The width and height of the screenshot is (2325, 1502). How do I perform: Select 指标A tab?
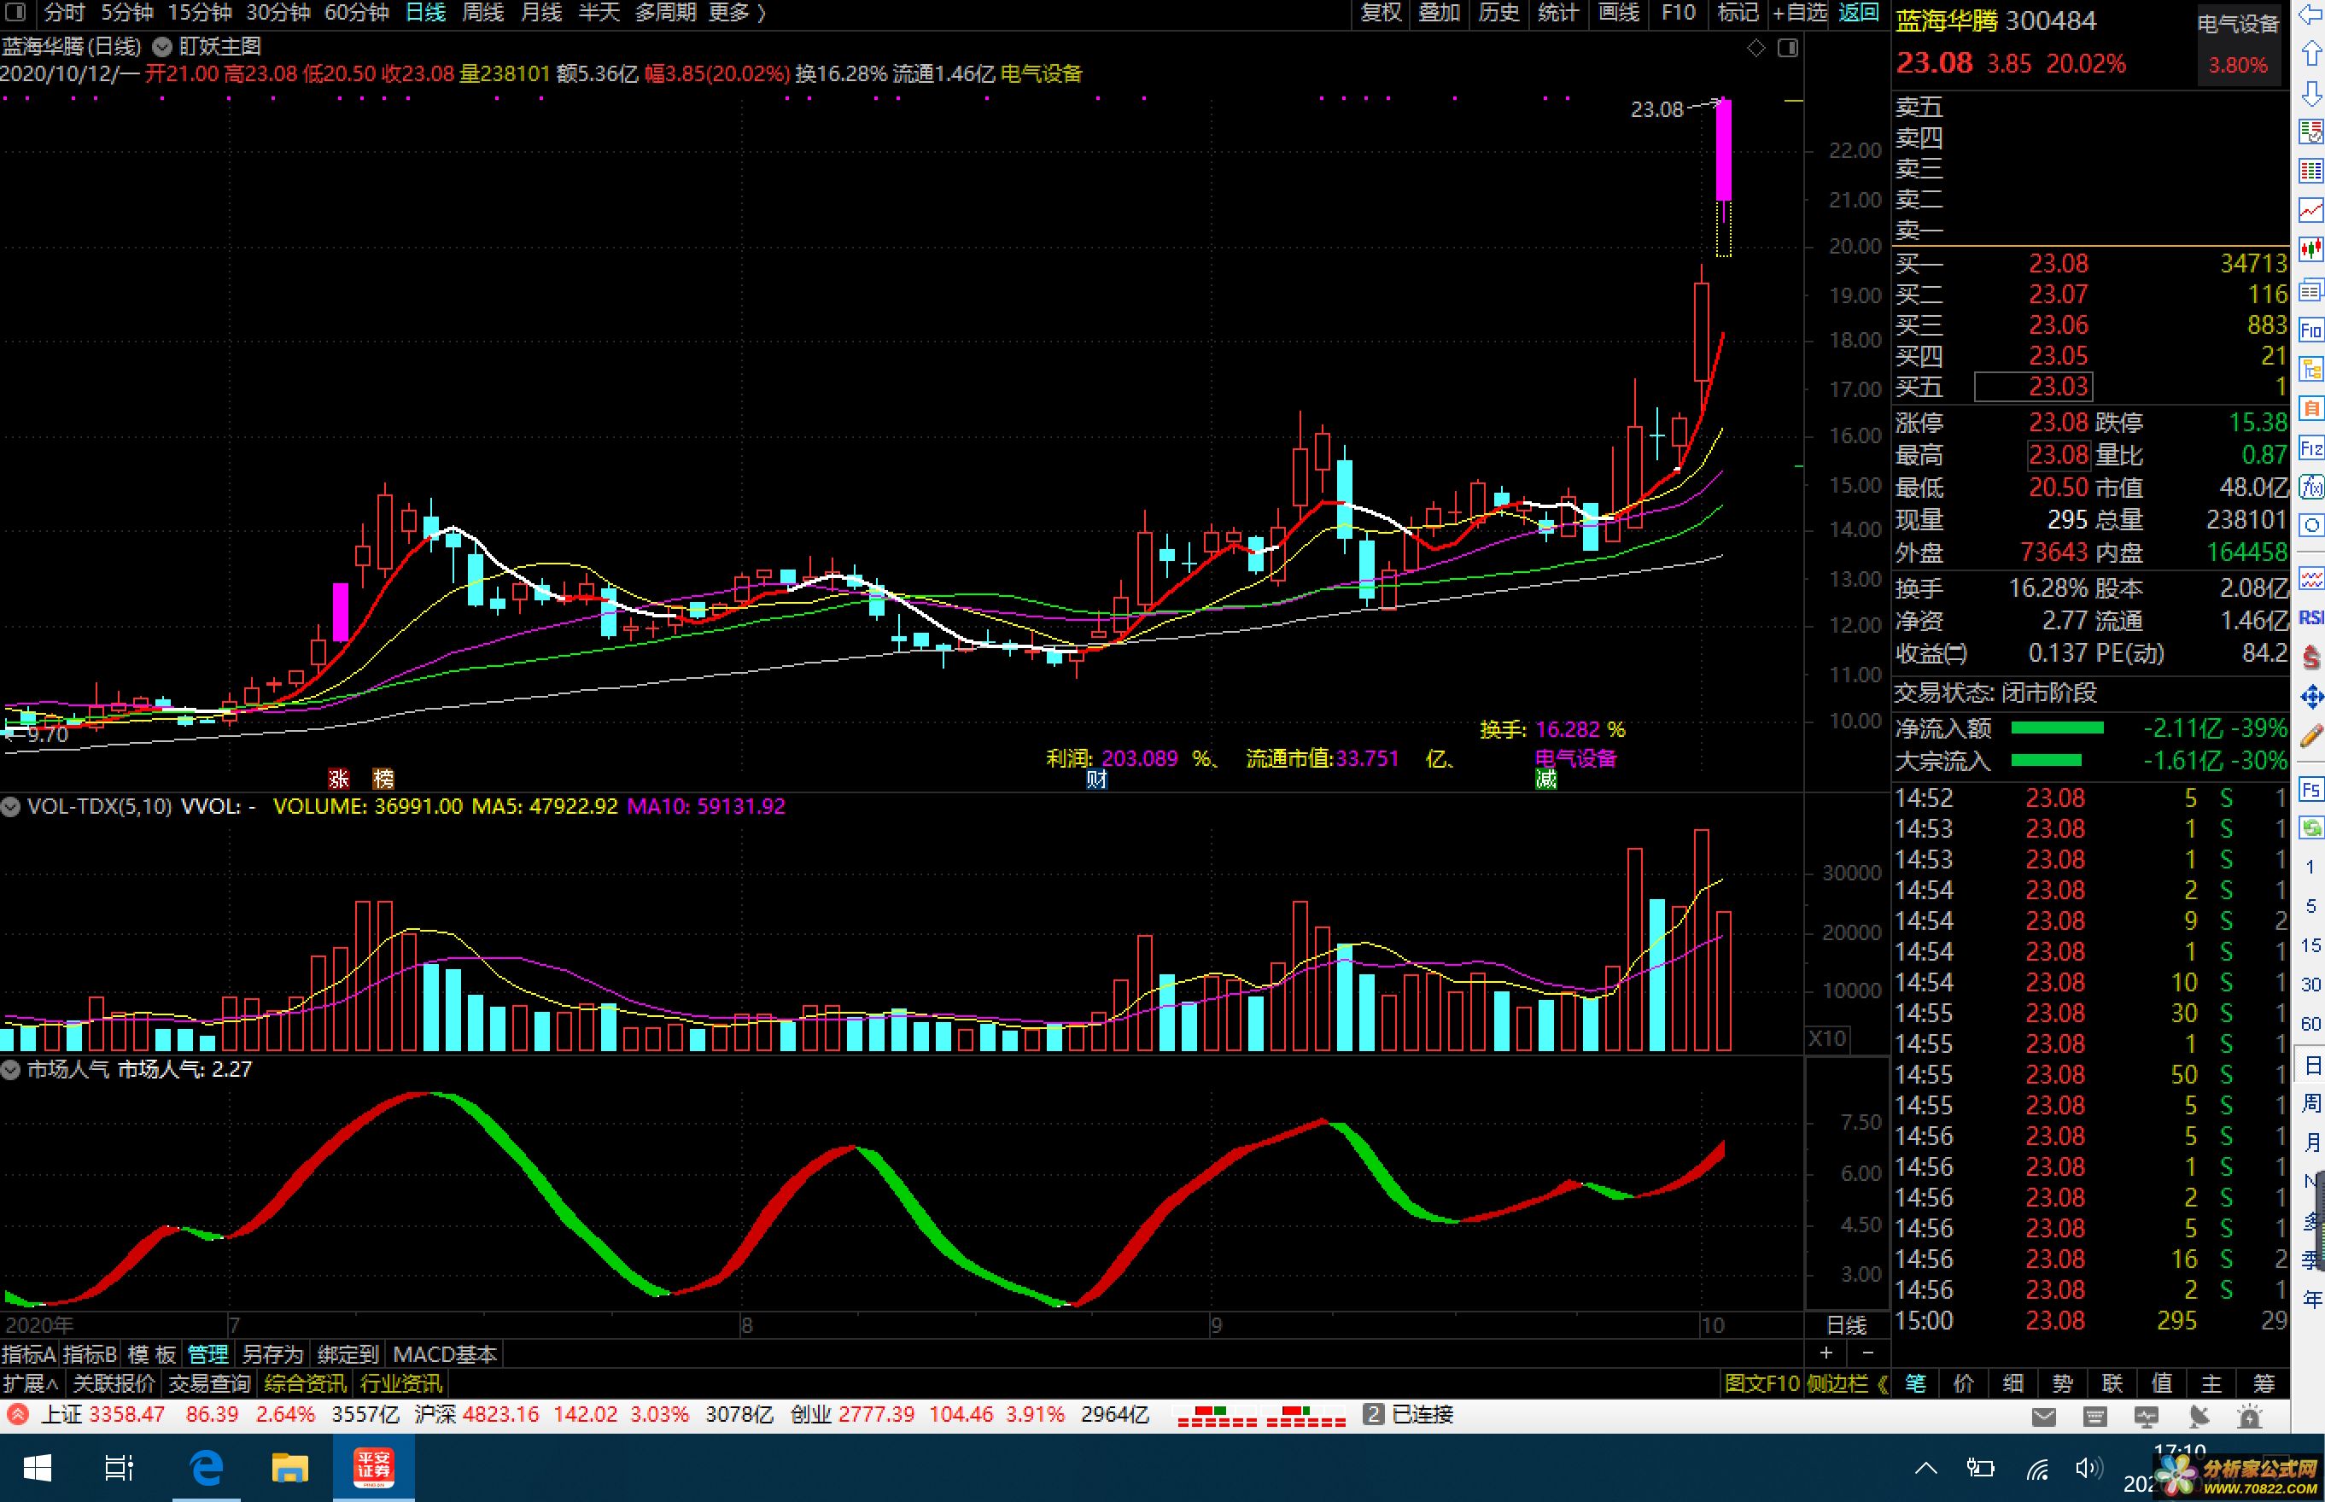click(29, 1353)
